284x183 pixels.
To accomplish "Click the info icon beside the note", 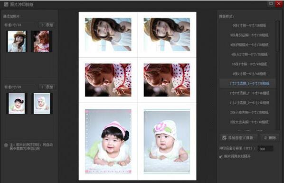I will click(6, 145).
